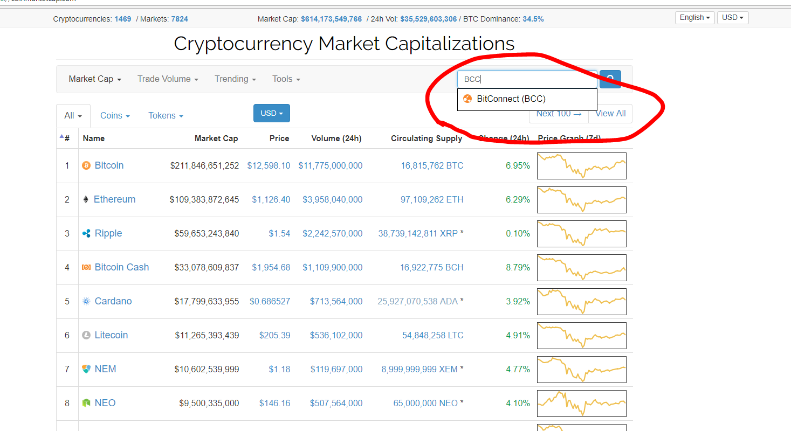Click the blue search magnifier button
This screenshot has height=431, width=791.
coord(610,79)
